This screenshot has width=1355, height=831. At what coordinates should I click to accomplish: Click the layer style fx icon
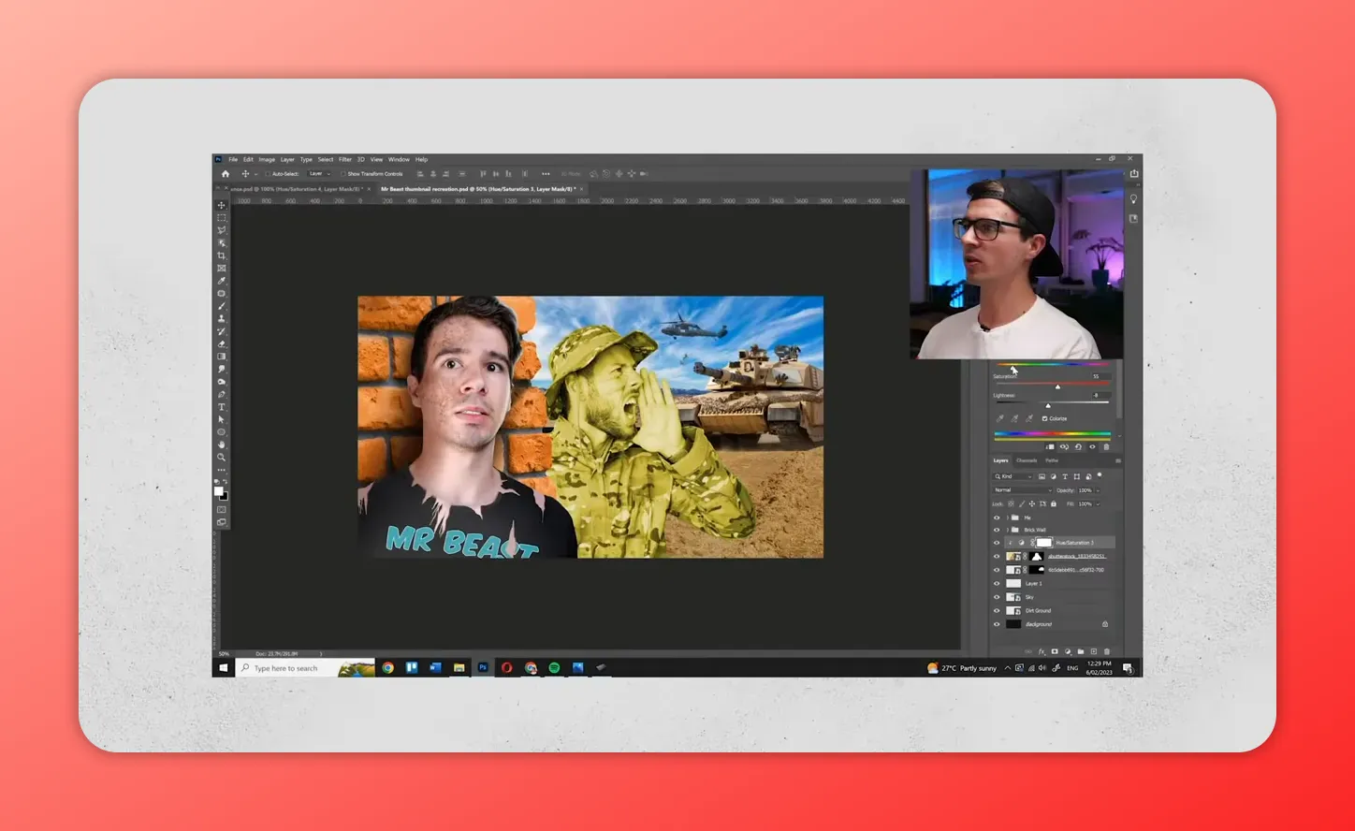click(1042, 651)
